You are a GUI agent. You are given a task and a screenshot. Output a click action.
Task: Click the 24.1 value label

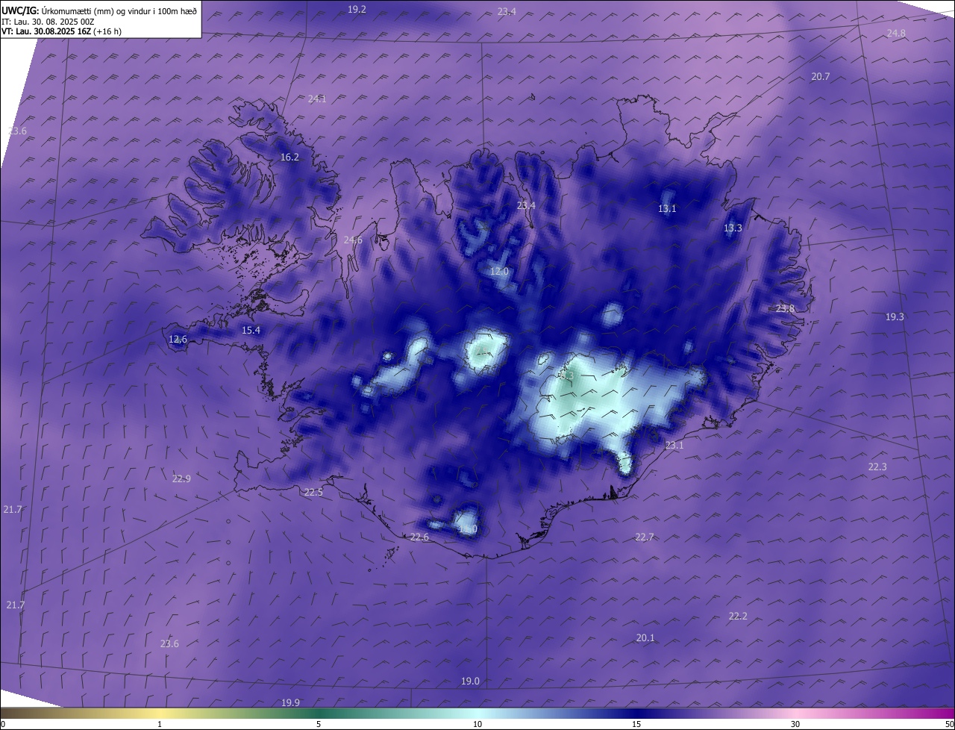pyautogui.click(x=317, y=99)
